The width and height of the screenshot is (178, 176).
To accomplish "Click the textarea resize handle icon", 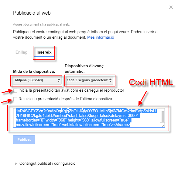I will pos(163,126).
